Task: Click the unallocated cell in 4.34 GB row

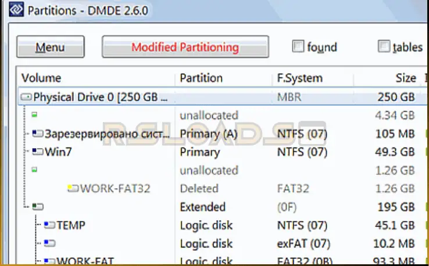Action: pyautogui.click(x=209, y=116)
